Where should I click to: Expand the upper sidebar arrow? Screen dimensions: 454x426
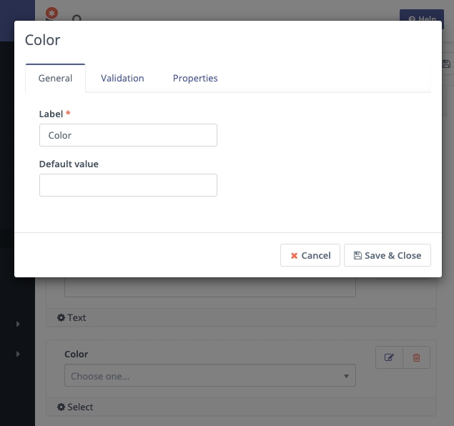pos(18,325)
